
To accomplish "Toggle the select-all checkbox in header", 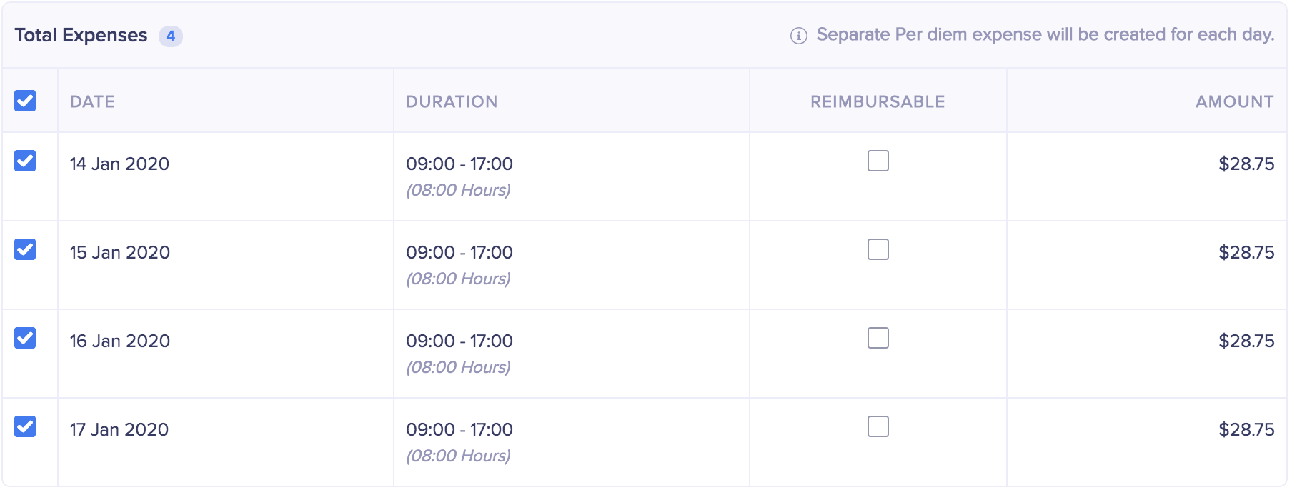I will (25, 101).
